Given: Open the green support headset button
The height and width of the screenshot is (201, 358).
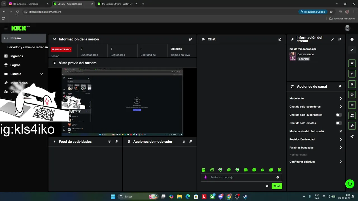Looking at the screenshot, I should click(x=350, y=184).
